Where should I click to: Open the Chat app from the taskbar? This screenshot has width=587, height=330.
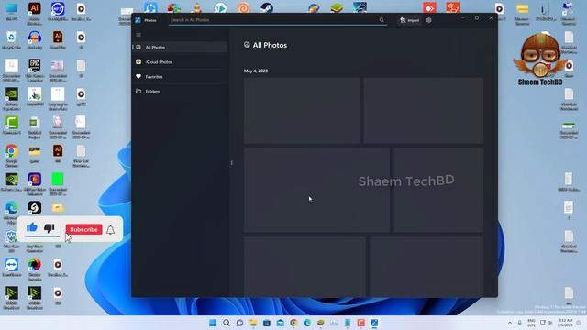coord(239,323)
